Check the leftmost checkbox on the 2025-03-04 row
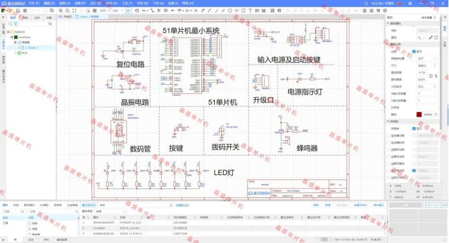 (389, 135)
